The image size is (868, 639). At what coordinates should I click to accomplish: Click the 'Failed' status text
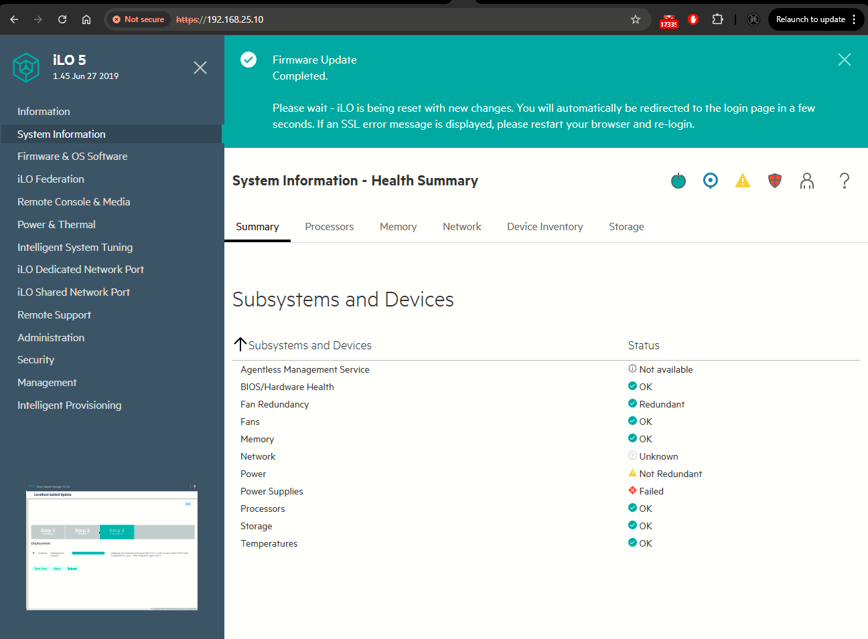(652, 491)
